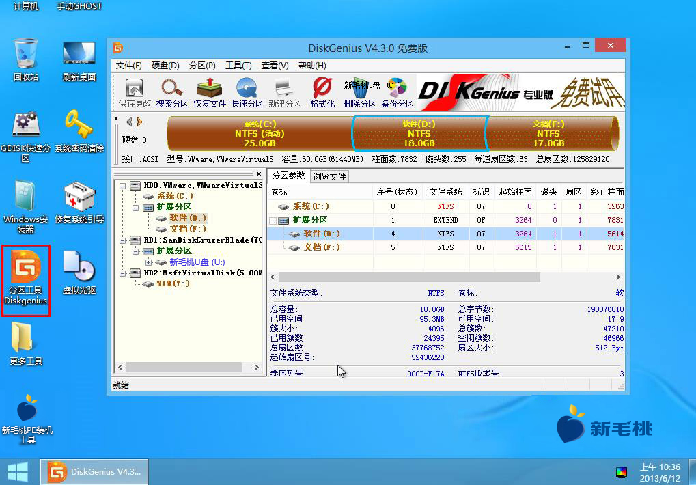Open the 修复系统引导 first-aid icon
Viewport: 696px width, 485px height.
click(x=79, y=202)
